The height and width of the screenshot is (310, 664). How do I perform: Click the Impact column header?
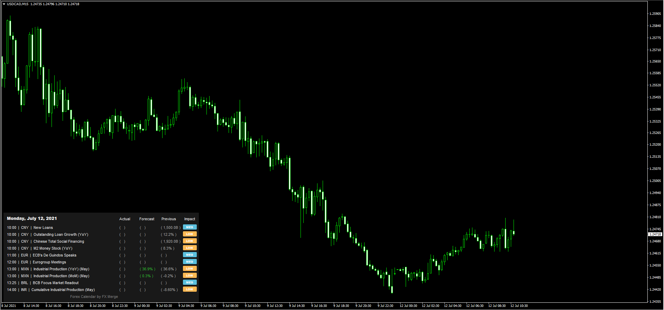click(x=190, y=219)
